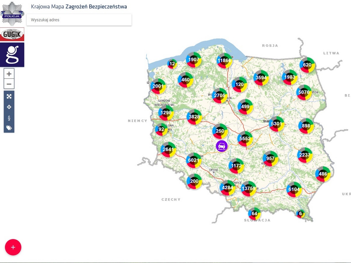This screenshot has width=351, height=263.
Task: Focus the 'Wyszukaj adres' search field
Action: (79, 20)
